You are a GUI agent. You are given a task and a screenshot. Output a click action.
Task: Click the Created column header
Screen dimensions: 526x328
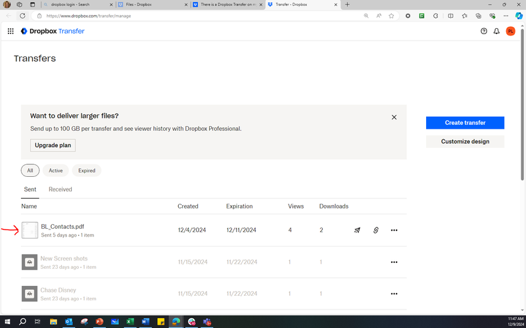[188, 206]
